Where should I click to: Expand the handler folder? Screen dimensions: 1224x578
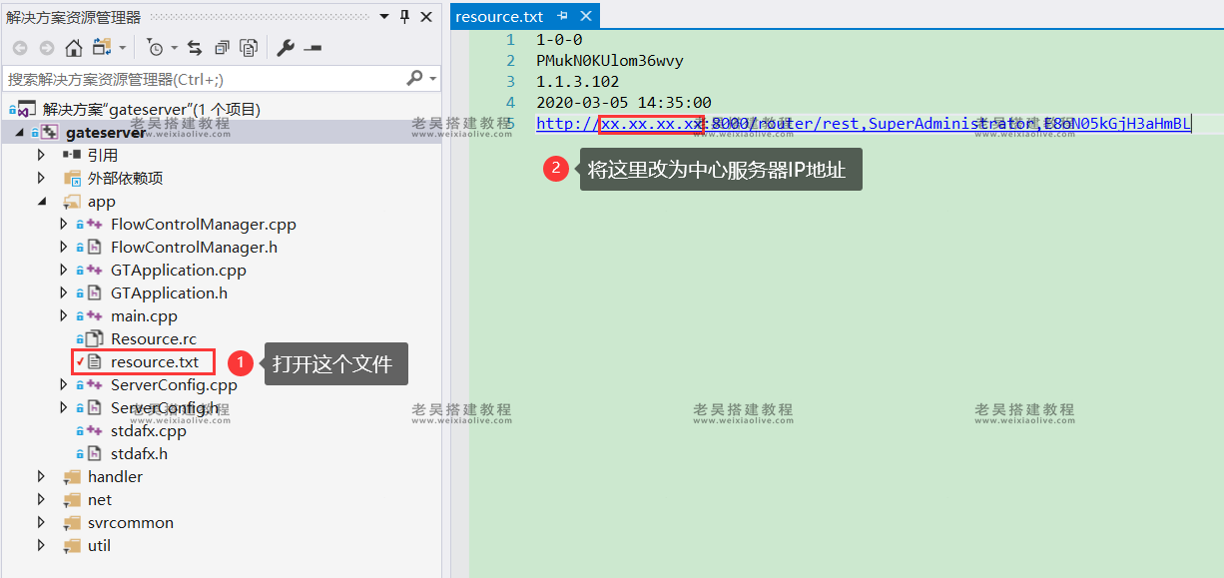40,476
